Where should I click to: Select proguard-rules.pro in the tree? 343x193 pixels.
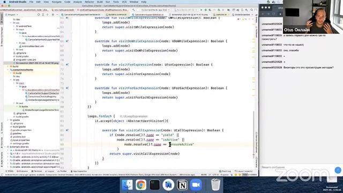pos(26,60)
